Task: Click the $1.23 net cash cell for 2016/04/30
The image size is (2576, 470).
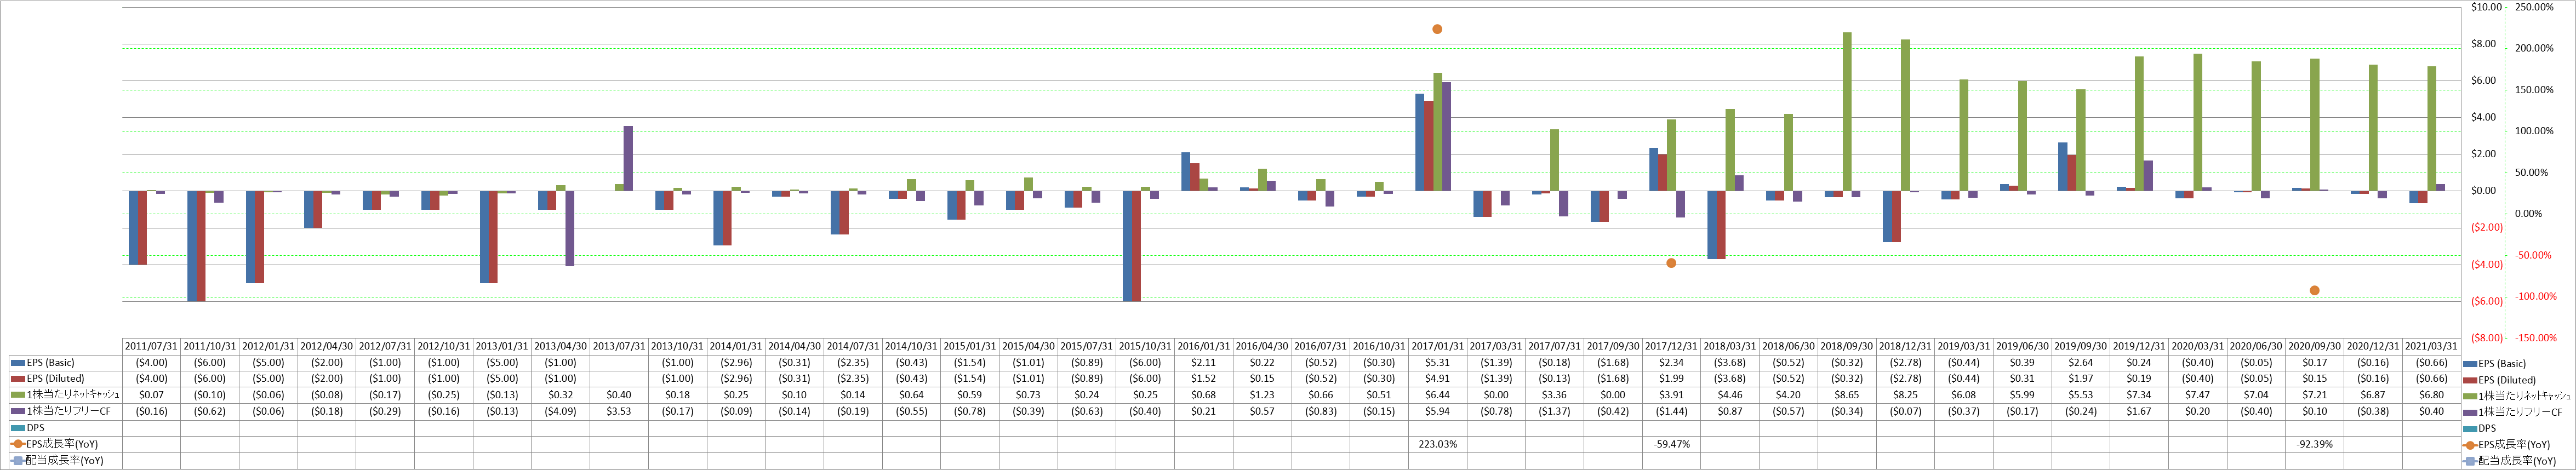Action: point(1262,395)
